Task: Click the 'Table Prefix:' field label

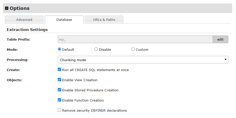Action: click(x=19, y=39)
